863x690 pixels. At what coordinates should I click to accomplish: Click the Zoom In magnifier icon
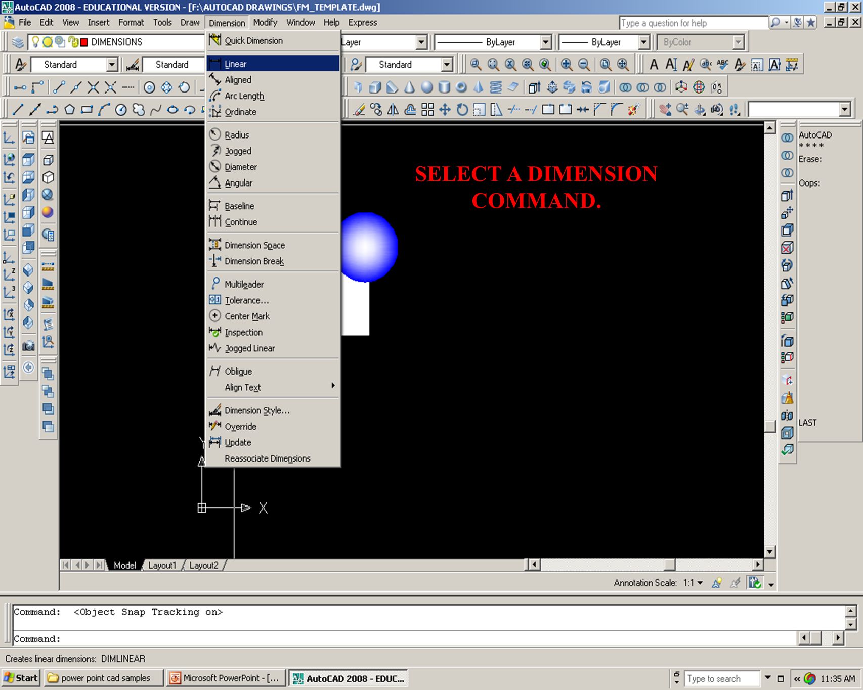[x=567, y=65]
